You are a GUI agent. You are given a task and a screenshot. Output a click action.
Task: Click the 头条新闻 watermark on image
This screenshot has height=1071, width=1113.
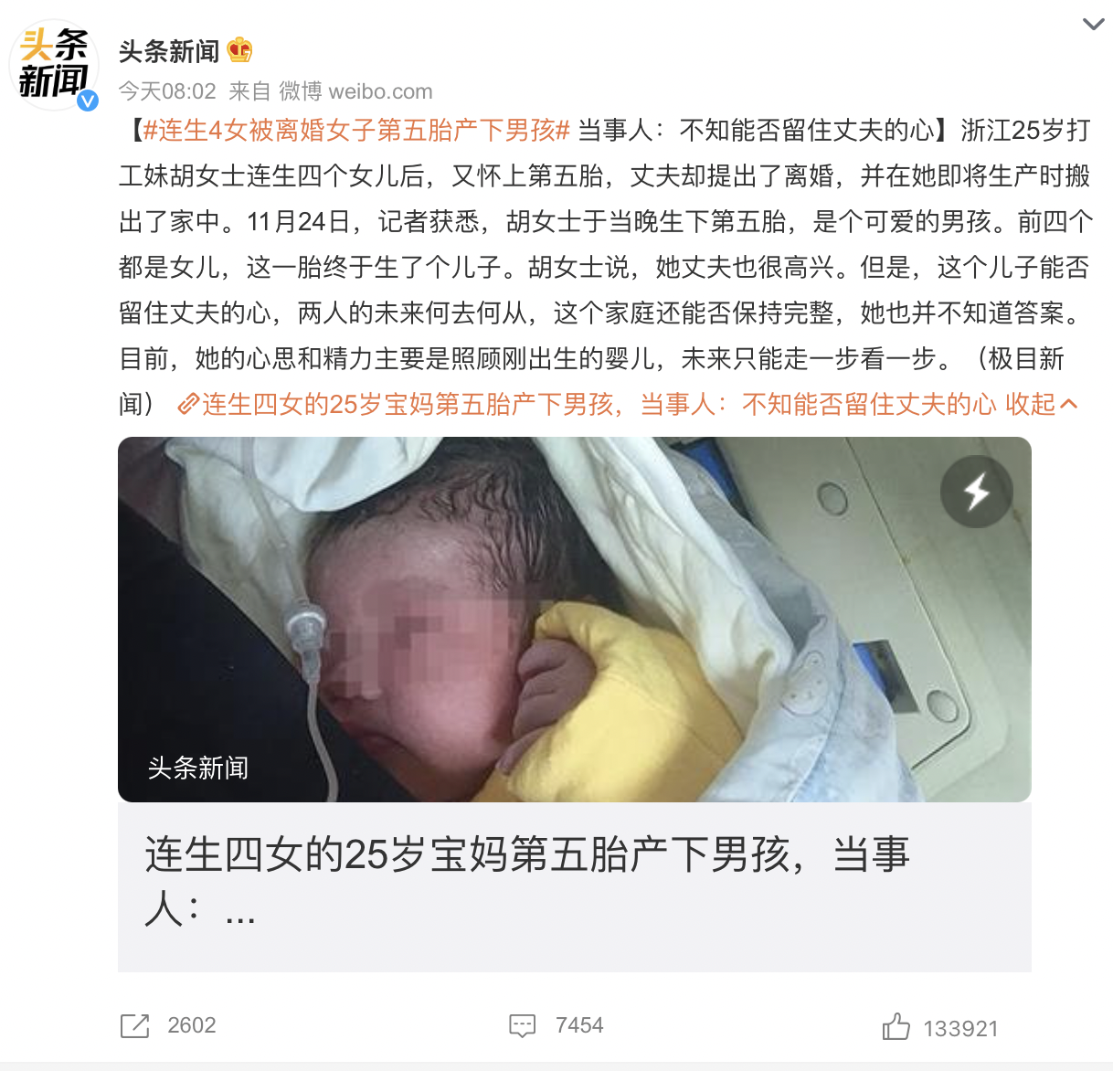click(x=198, y=768)
